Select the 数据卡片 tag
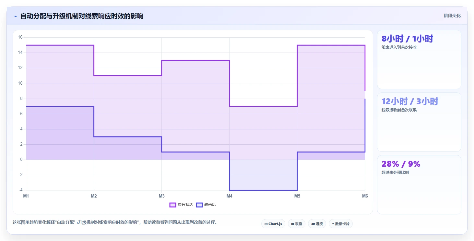This screenshot has width=474, height=241. (x=341, y=224)
